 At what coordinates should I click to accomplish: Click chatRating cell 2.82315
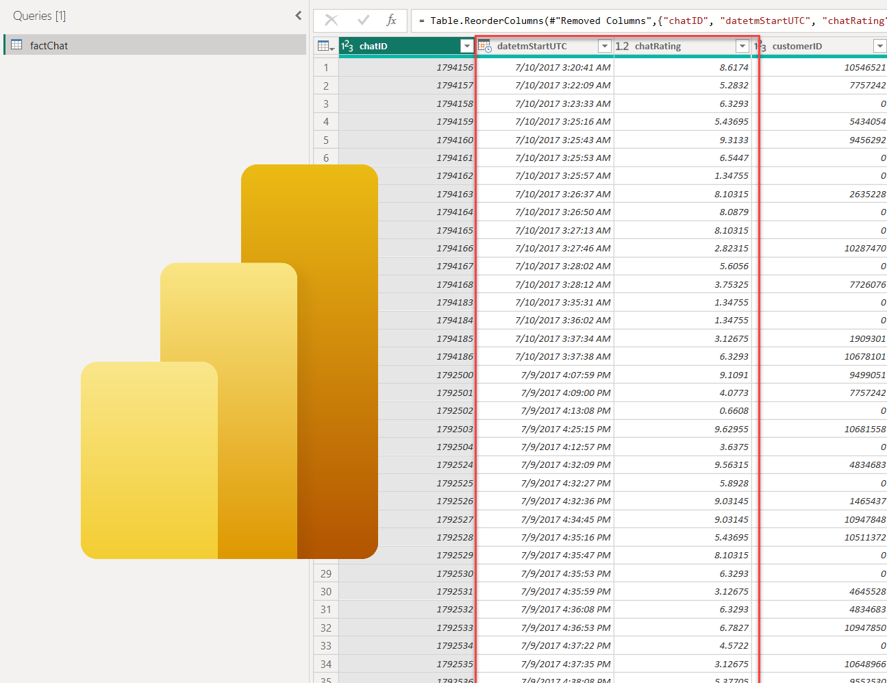[x=682, y=248]
